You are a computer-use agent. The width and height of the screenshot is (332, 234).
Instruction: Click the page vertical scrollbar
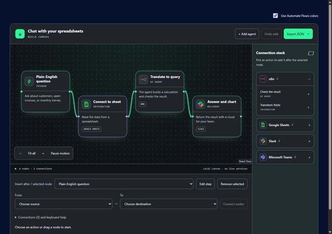[x=330, y=106]
